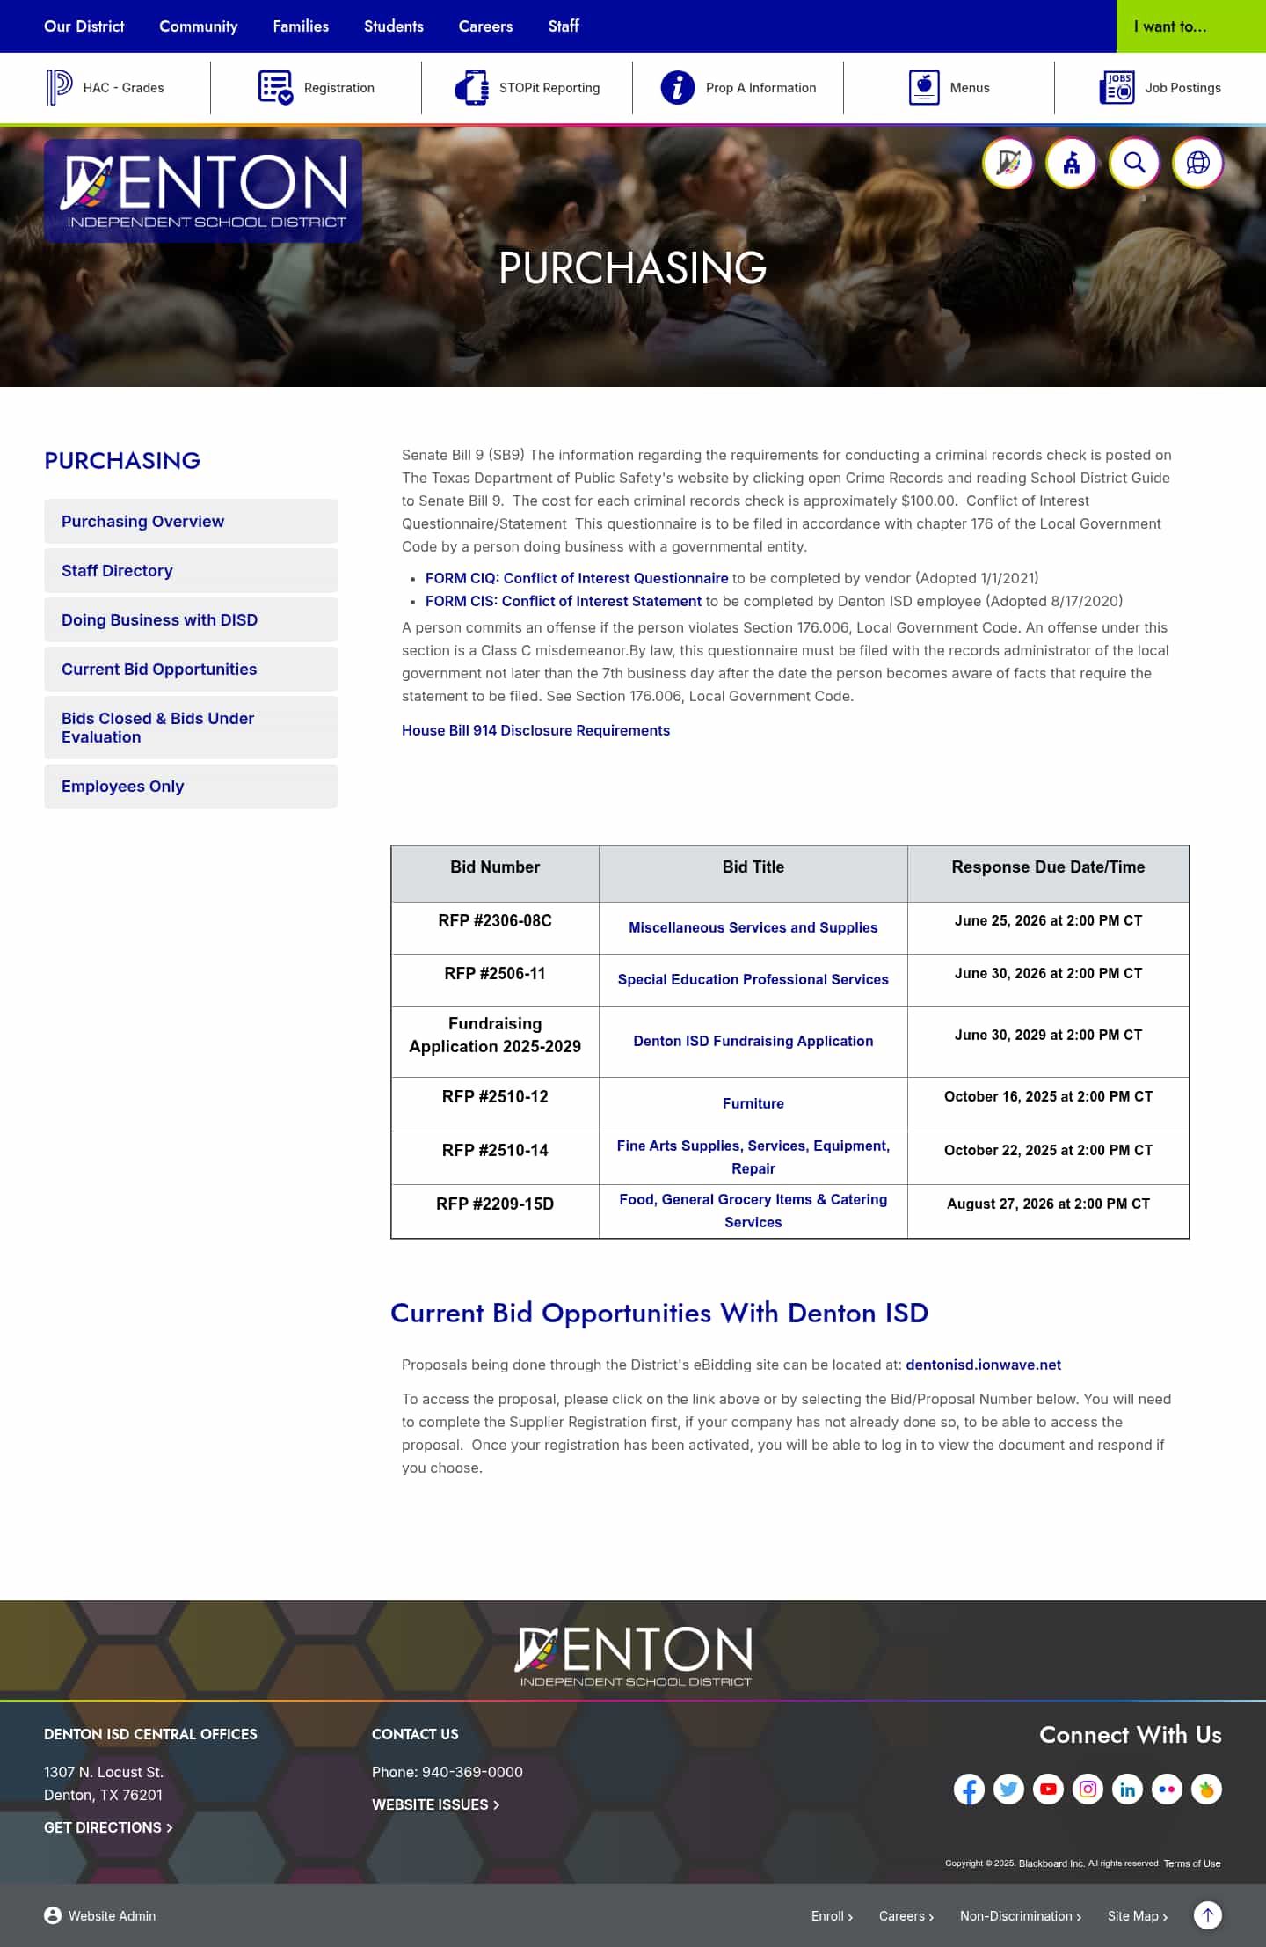Viewport: 1266px width, 1947px height.
Task: Open the search magnifier icon
Action: (x=1135, y=163)
